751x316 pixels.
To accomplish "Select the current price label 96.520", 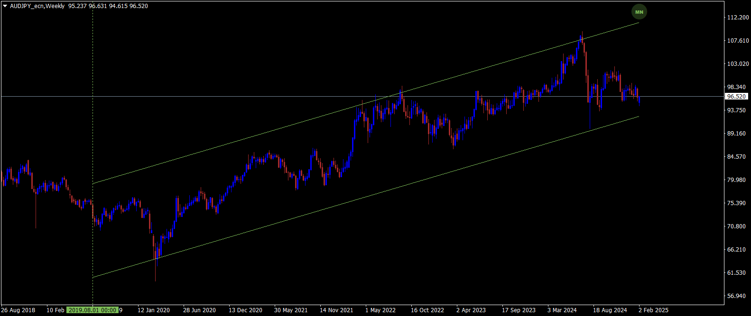I will (737, 96).
